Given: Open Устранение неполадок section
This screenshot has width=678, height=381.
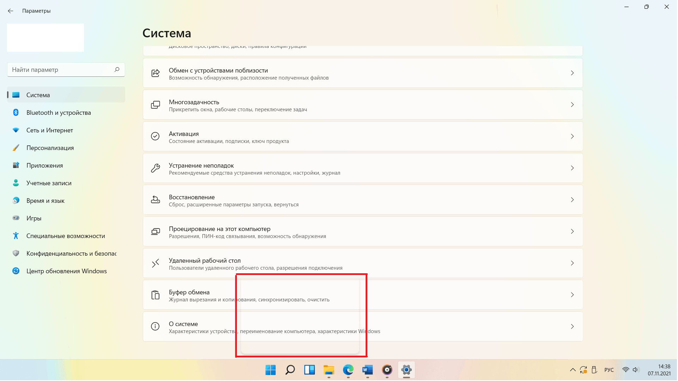Looking at the screenshot, I should (x=363, y=168).
